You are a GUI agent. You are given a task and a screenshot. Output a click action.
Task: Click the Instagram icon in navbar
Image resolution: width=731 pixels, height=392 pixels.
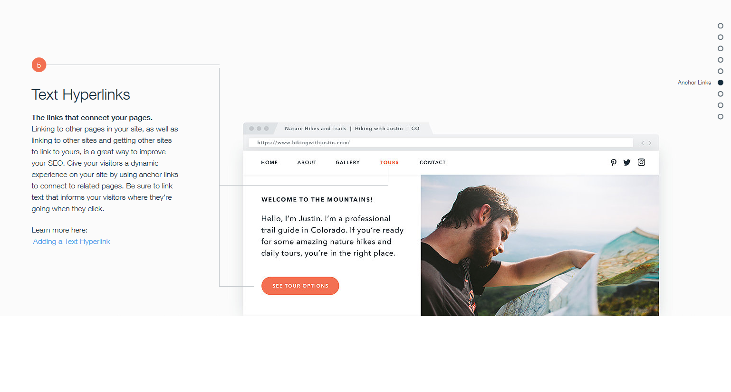pos(641,162)
